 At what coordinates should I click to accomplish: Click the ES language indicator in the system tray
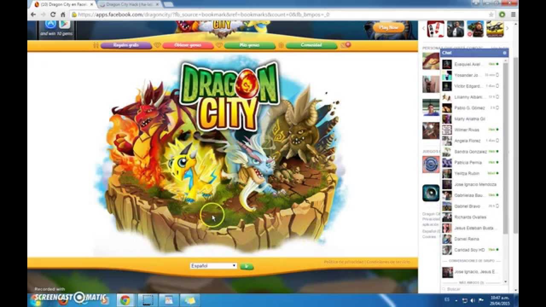click(x=447, y=300)
